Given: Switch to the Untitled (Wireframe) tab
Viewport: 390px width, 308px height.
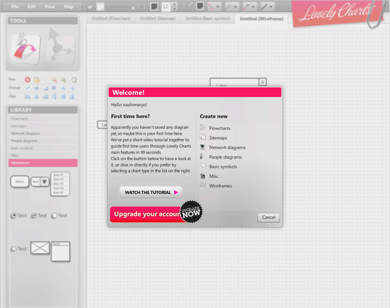Looking at the screenshot, I should coord(262,19).
